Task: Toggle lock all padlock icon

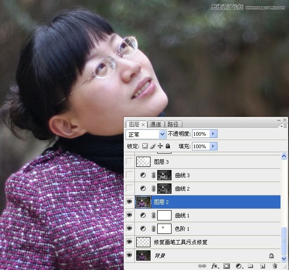Action: coord(168,146)
